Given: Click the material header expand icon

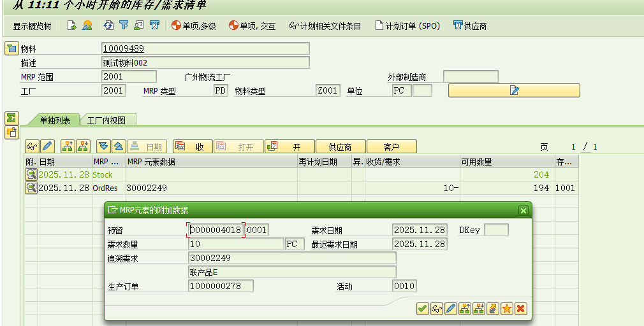Looking at the screenshot, I should pyautogui.click(x=11, y=48).
